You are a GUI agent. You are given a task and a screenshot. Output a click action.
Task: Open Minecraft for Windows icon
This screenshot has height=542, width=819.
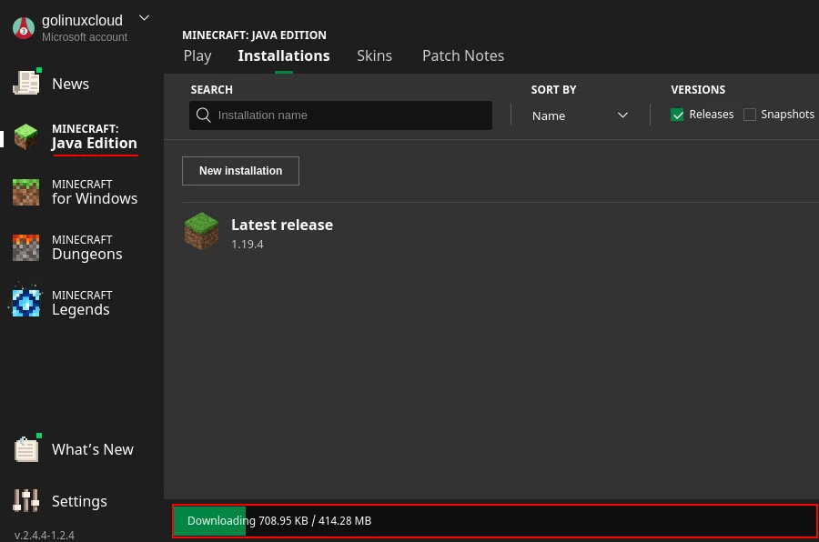coord(26,192)
